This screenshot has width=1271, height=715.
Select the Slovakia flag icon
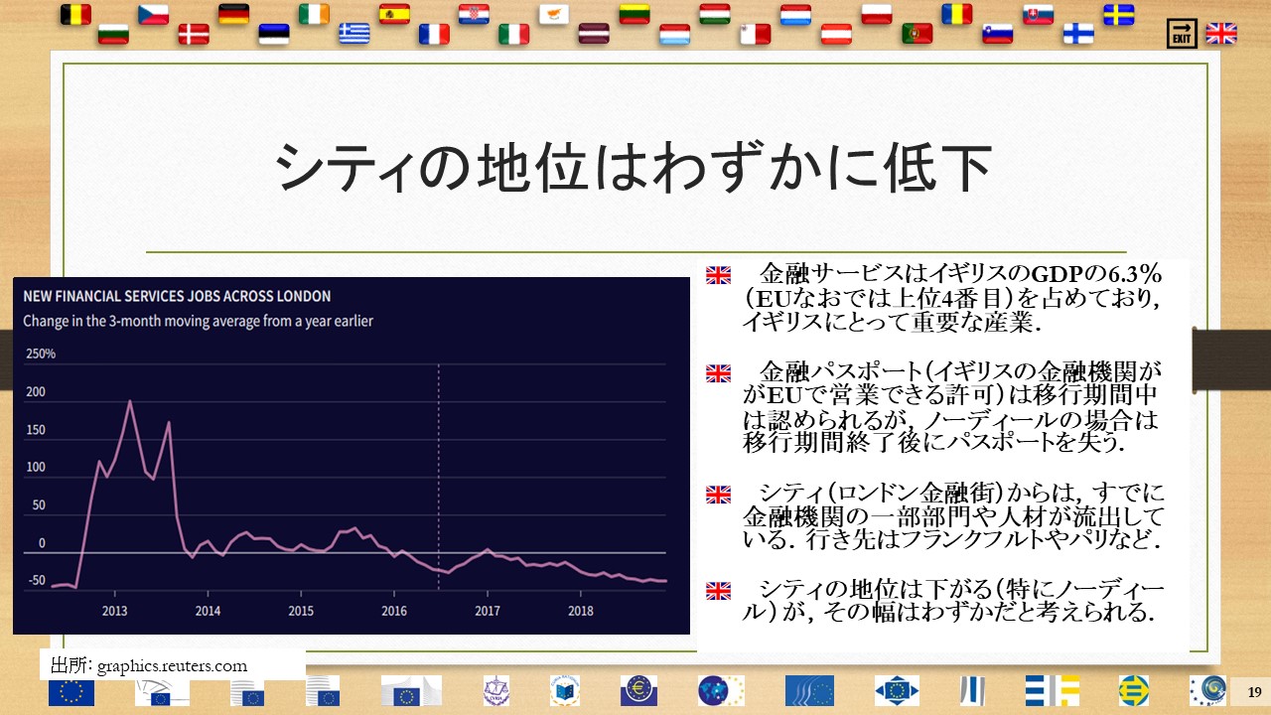[x=1038, y=14]
